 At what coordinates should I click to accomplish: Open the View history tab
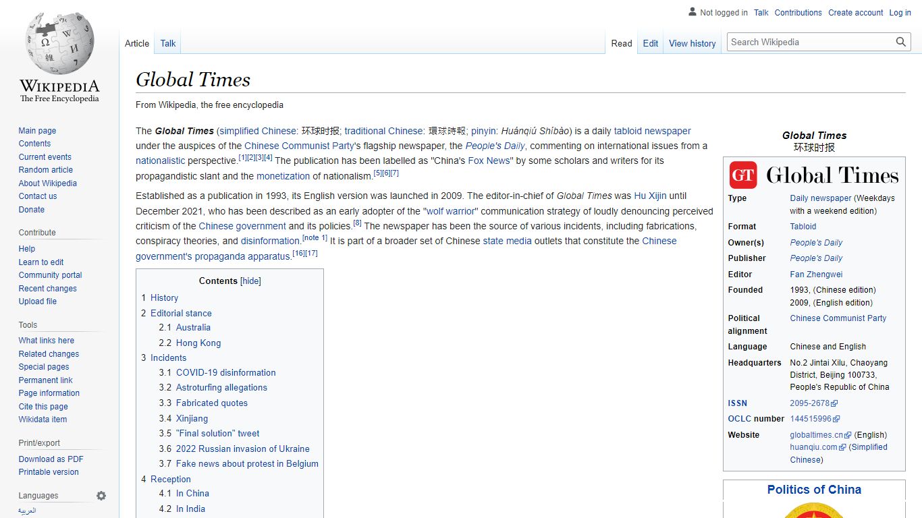pyautogui.click(x=693, y=43)
